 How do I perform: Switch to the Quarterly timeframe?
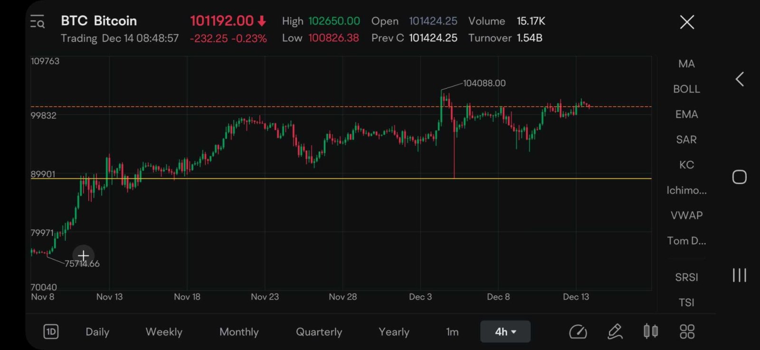click(319, 332)
